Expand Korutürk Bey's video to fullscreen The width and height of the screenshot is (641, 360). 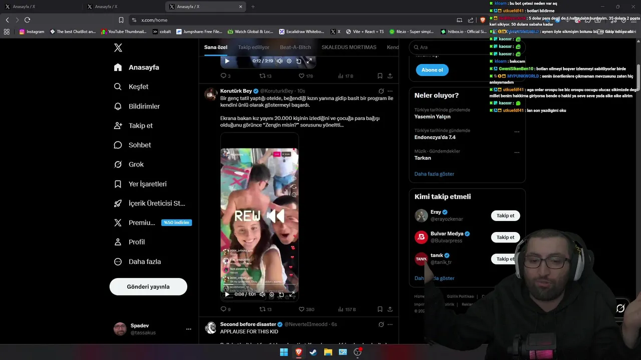(291, 294)
